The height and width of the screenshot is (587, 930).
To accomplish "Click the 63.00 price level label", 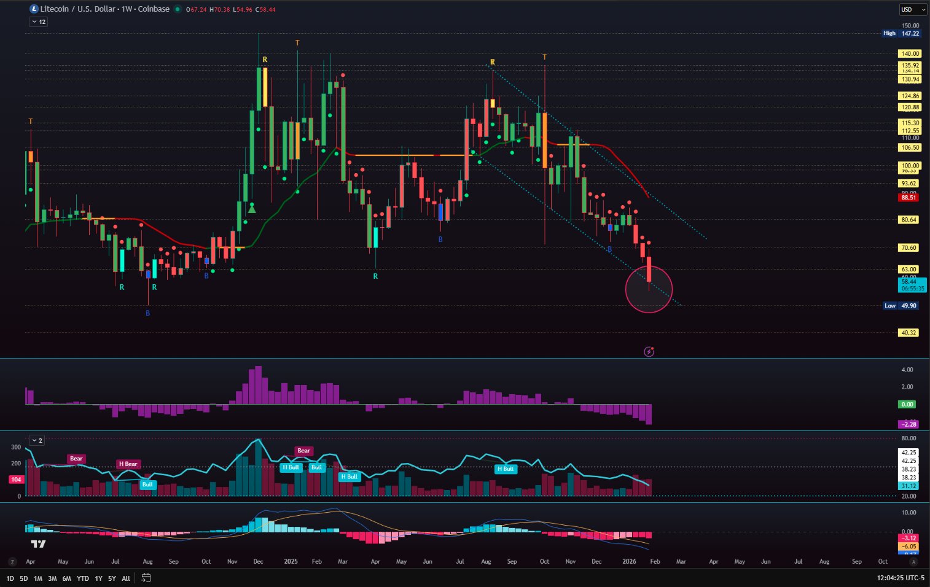I will point(909,270).
